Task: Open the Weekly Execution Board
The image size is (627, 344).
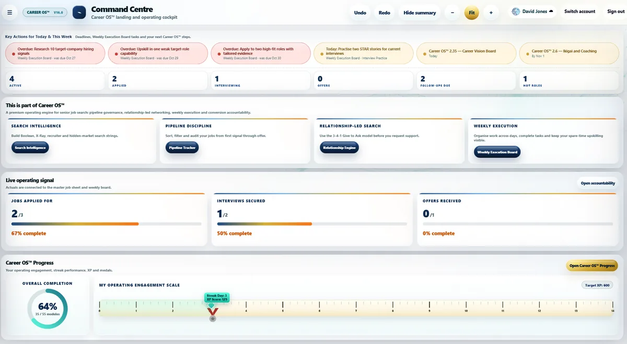Action: (x=497, y=152)
